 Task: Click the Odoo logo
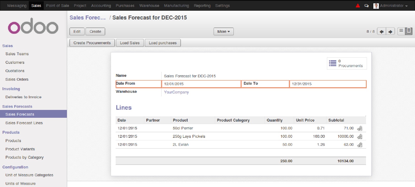(x=33, y=26)
